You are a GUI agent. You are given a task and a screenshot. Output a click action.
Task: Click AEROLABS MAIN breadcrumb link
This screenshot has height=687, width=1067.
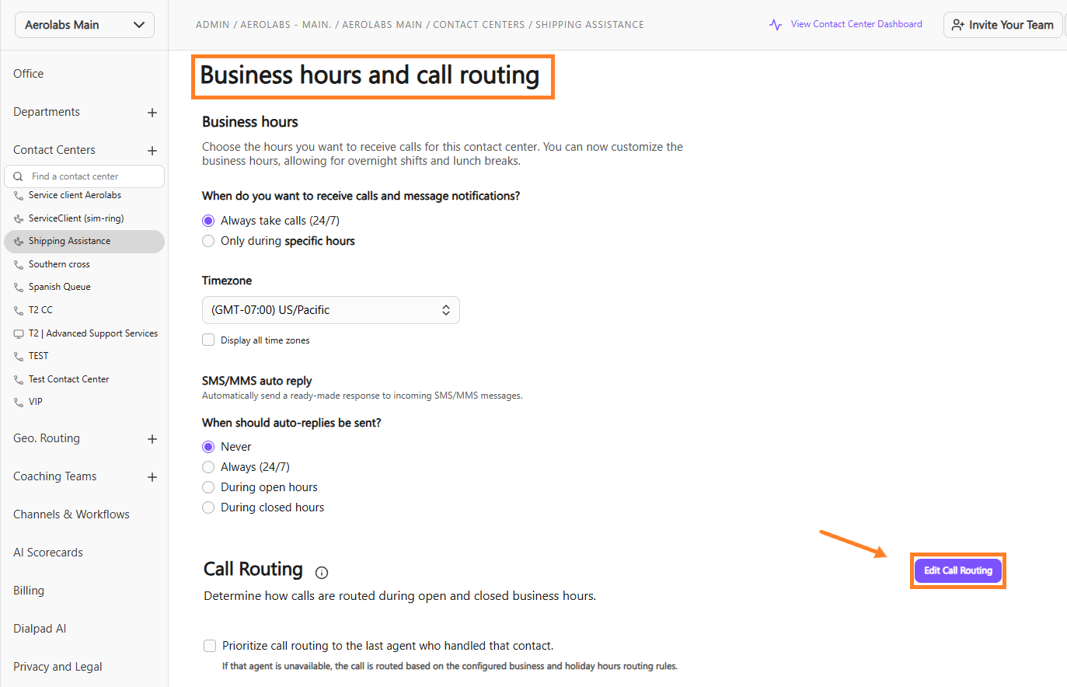tap(382, 25)
